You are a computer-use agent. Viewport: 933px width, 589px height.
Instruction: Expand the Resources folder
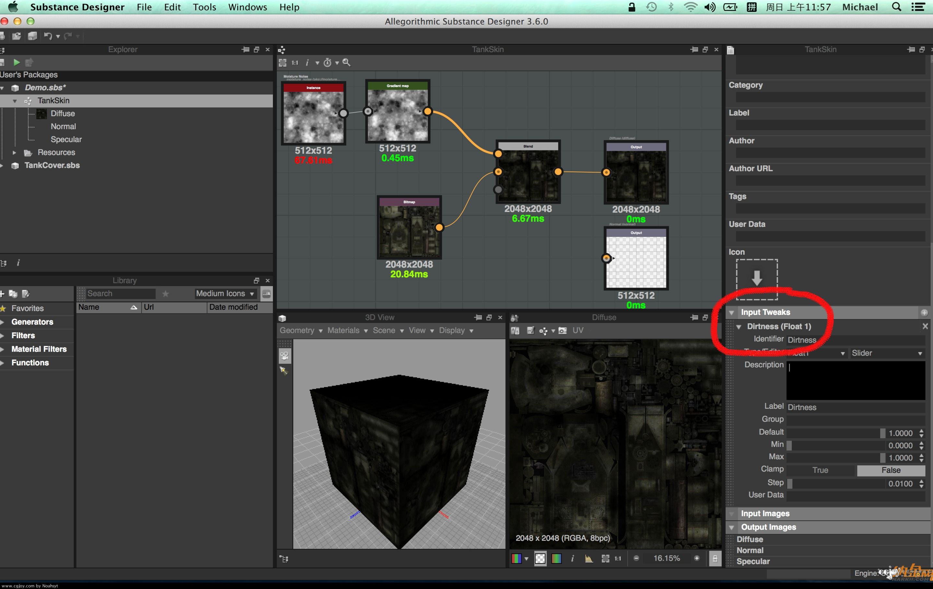tap(14, 152)
